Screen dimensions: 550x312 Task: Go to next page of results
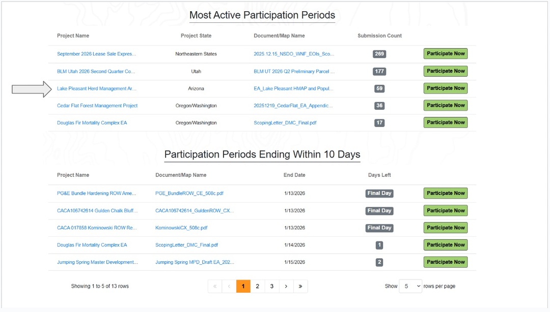286,287
